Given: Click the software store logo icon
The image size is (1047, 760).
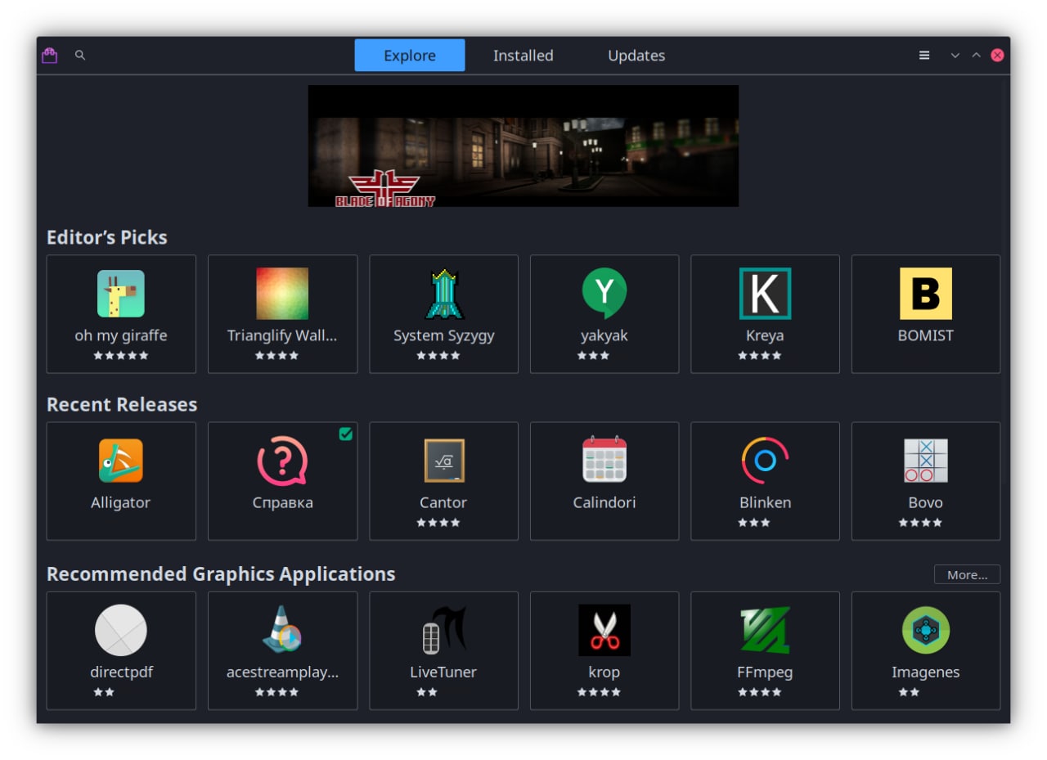Looking at the screenshot, I should 50,55.
